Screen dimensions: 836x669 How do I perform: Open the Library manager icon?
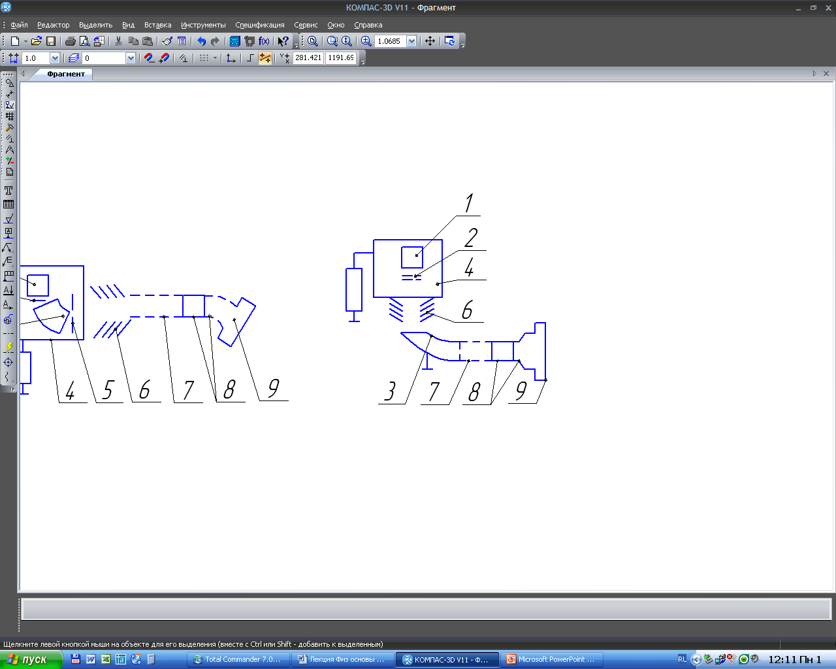pos(235,41)
